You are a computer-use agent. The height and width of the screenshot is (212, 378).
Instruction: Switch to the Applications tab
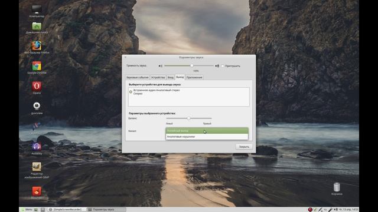[x=194, y=77]
